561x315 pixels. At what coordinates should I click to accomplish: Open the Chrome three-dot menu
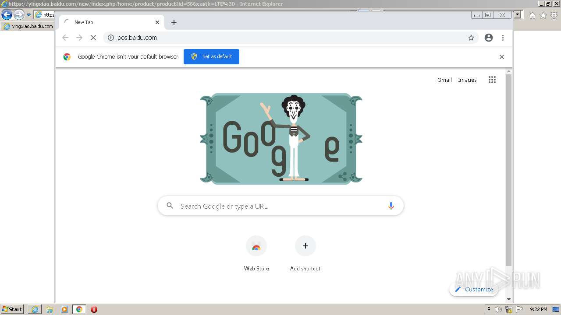tap(503, 38)
